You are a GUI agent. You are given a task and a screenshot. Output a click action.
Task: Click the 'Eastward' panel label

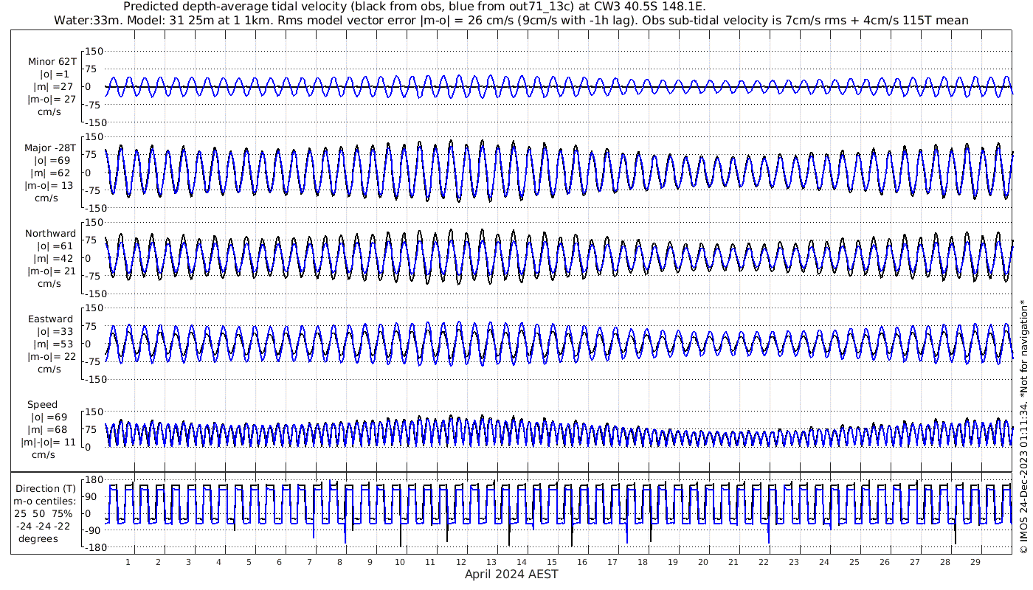[x=51, y=319]
